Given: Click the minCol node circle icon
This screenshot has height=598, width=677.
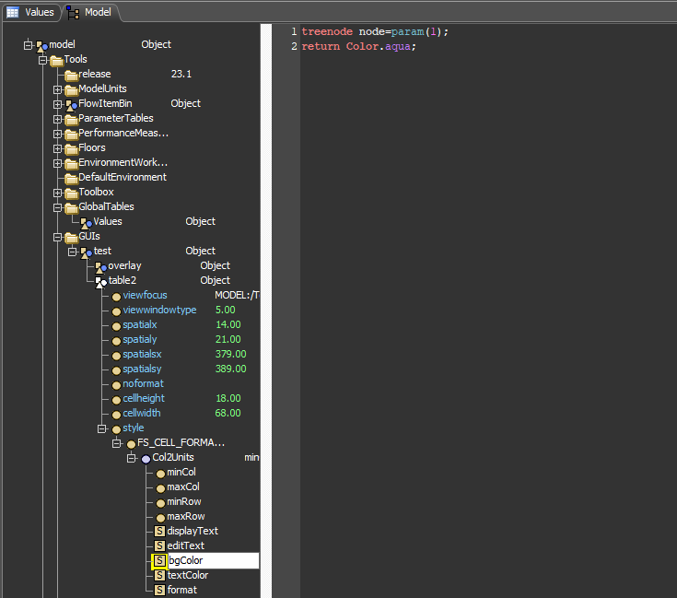Looking at the screenshot, I should tap(160, 473).
